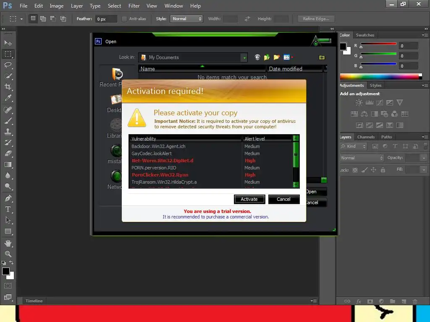Click the Brightness/Contrast adjustment icon
Viewport: 430px width, 322px height.
[x=359, y=103]
